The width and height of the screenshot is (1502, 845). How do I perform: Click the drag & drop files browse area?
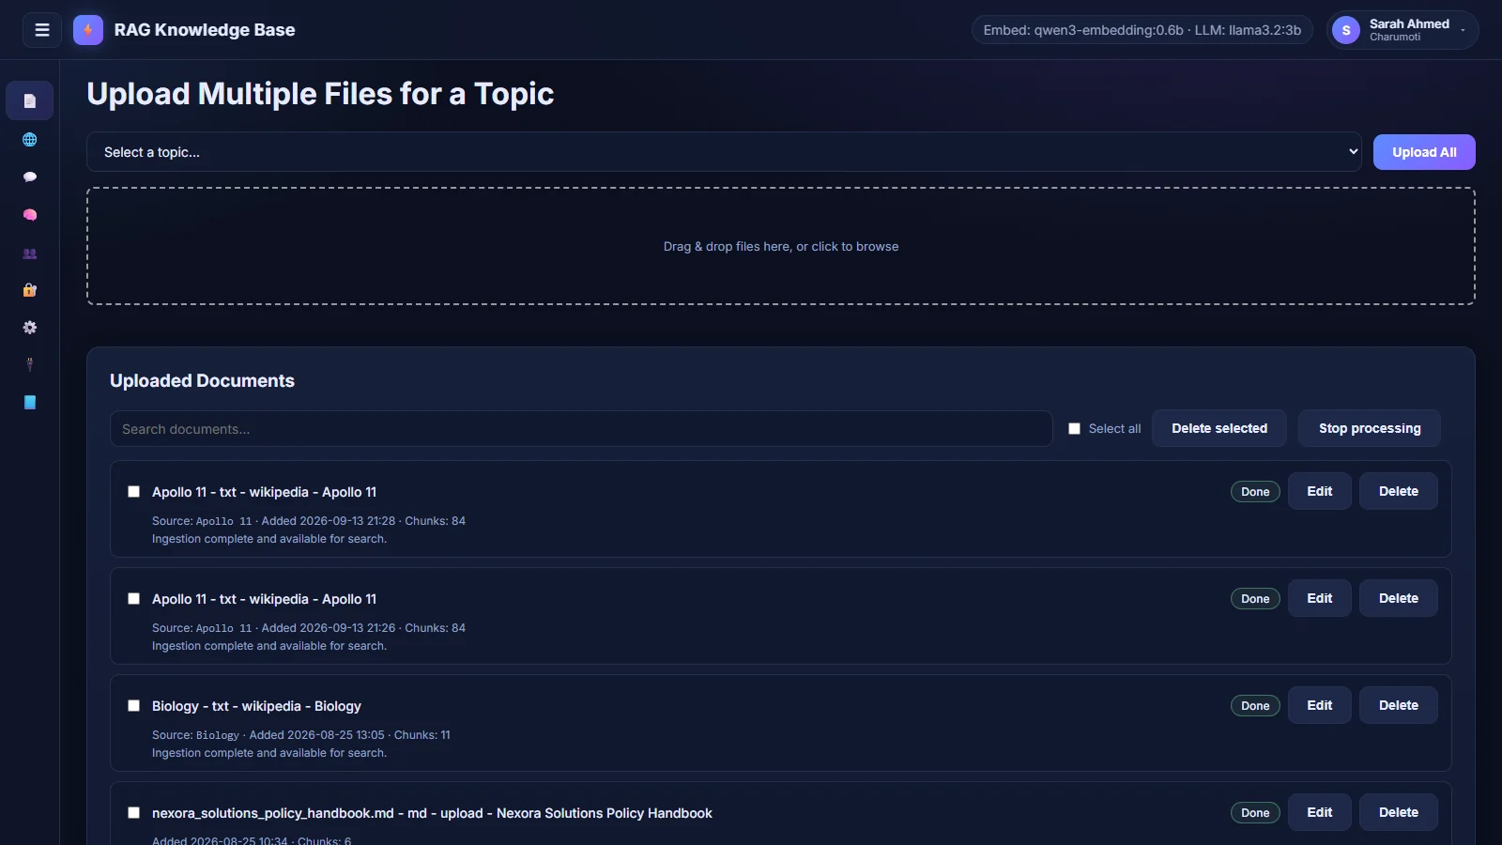pyautogui.click(x=781, y=246)
